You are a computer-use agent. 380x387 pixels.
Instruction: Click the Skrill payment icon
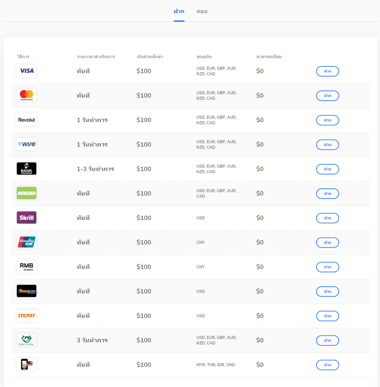tap(26, 218)
